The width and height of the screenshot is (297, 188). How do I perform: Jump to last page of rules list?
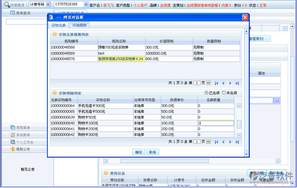pos(237,83)
